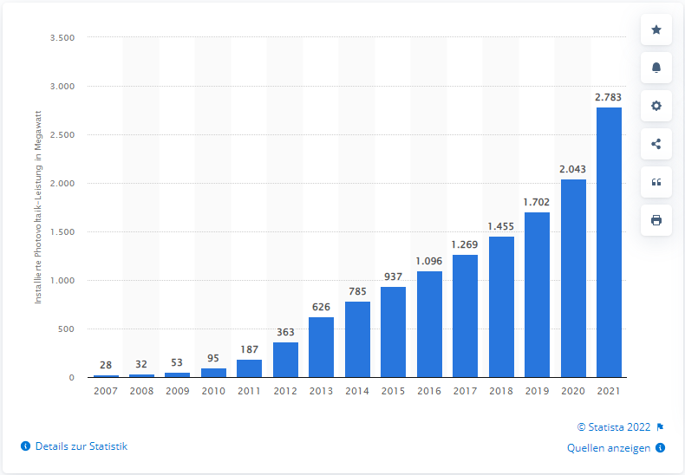This screenshot has height=475, width=685.
Task: Click the 2021 x-axis year label
Action: pyautogui.click(x=609, y=391)
